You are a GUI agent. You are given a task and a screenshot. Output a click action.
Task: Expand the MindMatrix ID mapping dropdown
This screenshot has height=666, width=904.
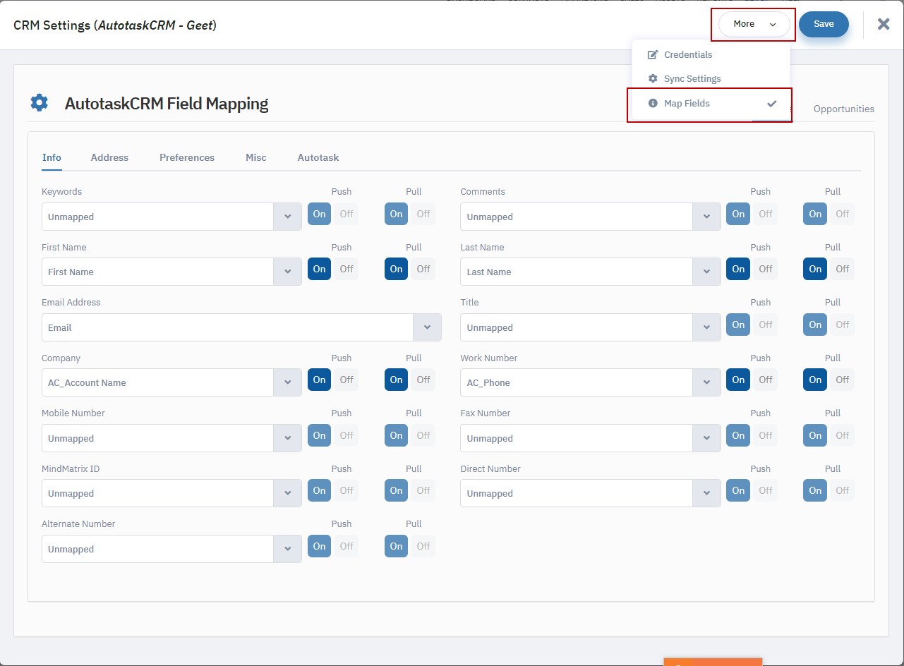pyautogui.click(x=287, y=493)
